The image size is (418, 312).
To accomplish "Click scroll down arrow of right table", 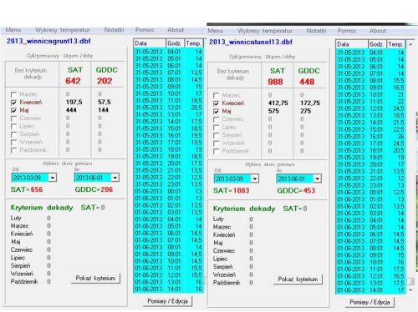I will pos(410,289).
